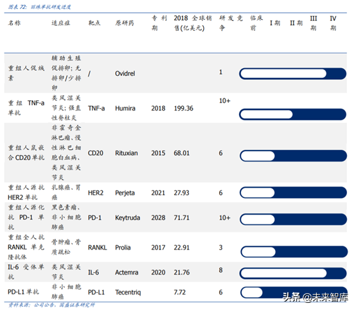The width and height of the screenshot is (356, 310).
Task: Click the '靶点' column header
Action: click(x=94, y=23)
